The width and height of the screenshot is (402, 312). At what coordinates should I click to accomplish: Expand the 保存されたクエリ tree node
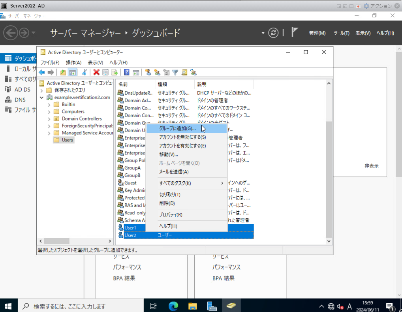click(x=41, y=90)
